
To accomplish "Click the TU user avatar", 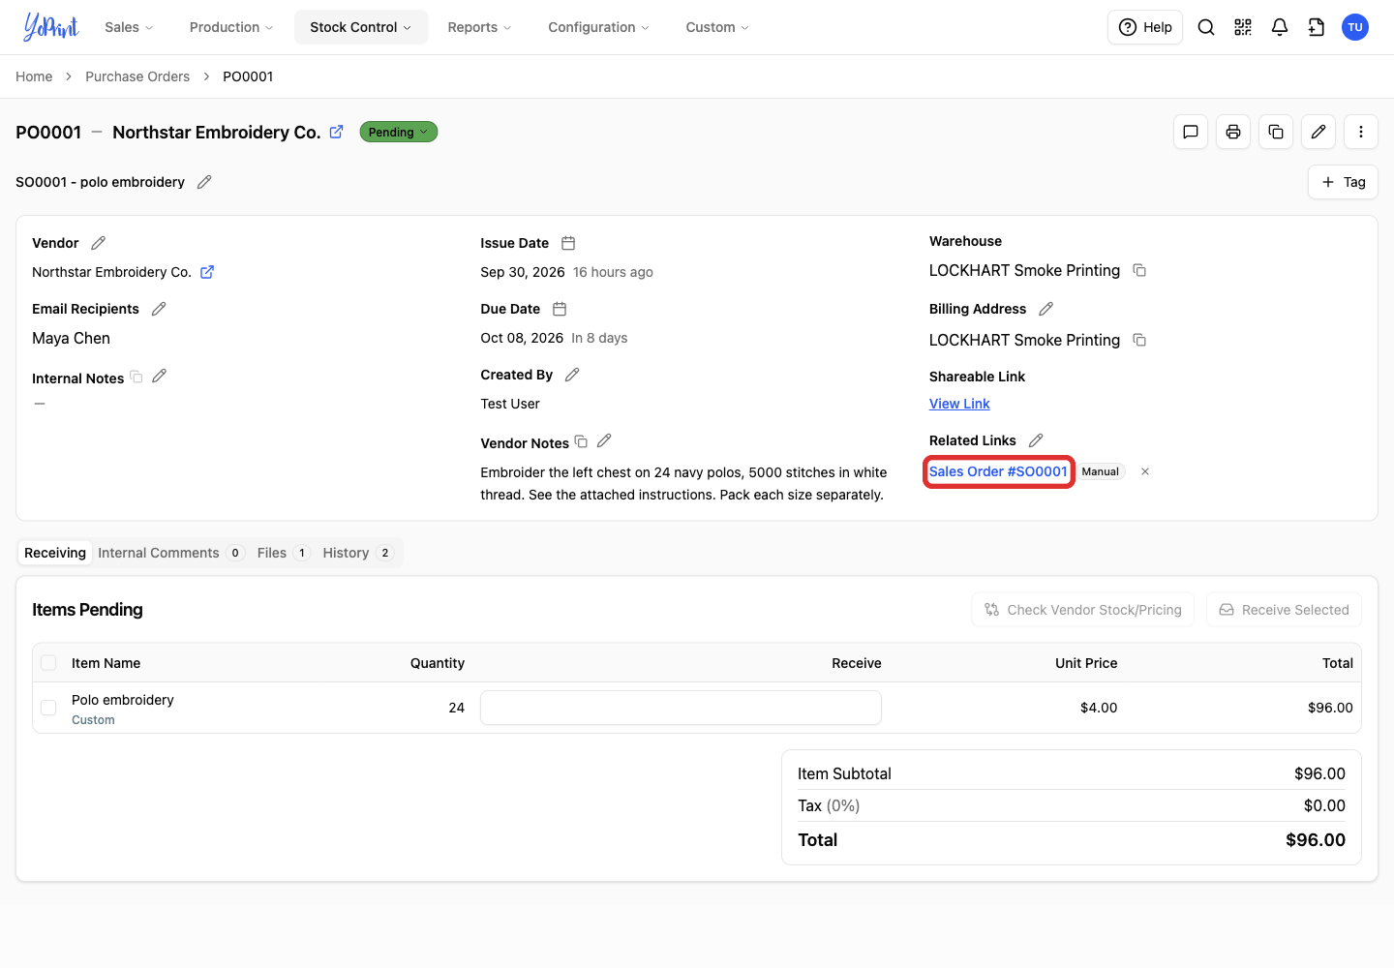I will [x=1355, y=27].
